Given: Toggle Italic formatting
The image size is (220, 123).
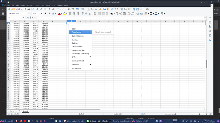Looking at the screenshot, I should (49, 14).
